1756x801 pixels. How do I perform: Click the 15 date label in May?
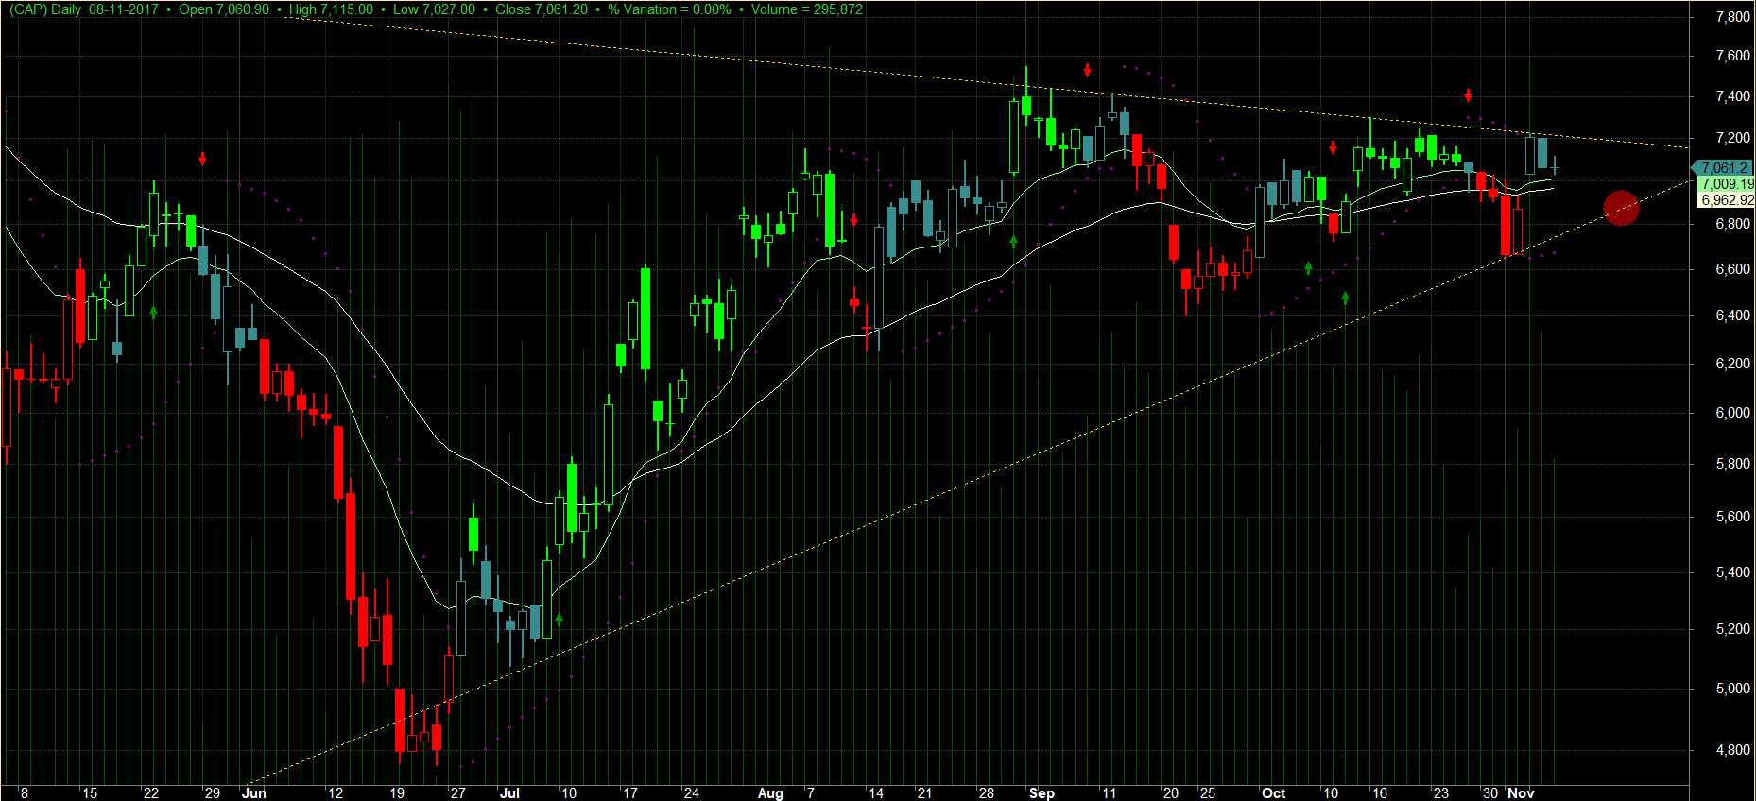point(90,793)
